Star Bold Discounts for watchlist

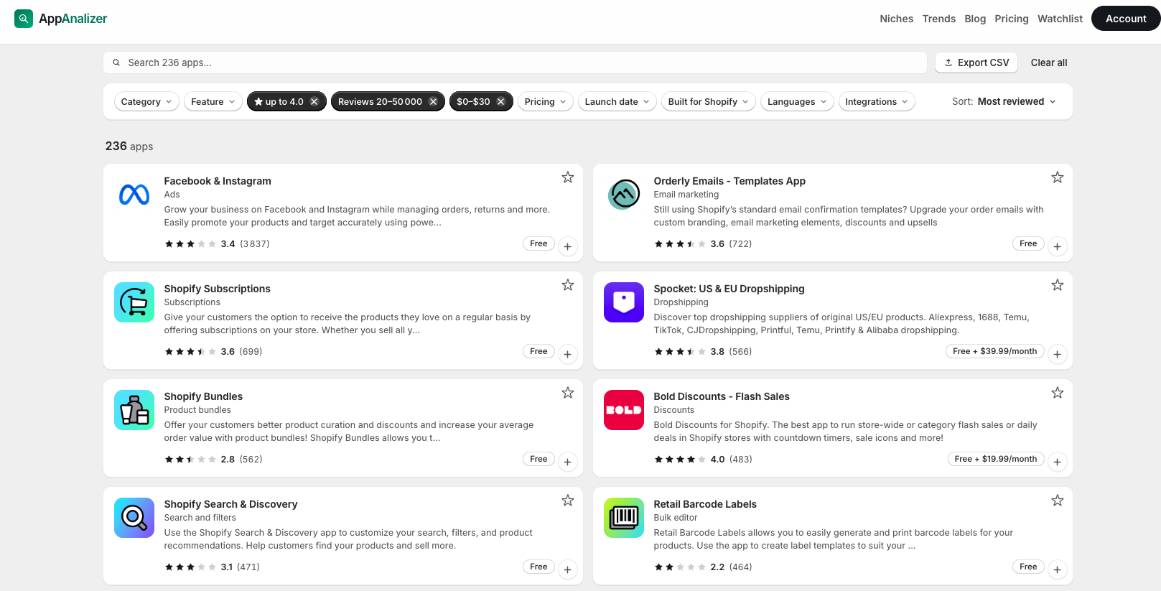point(1057,393)
